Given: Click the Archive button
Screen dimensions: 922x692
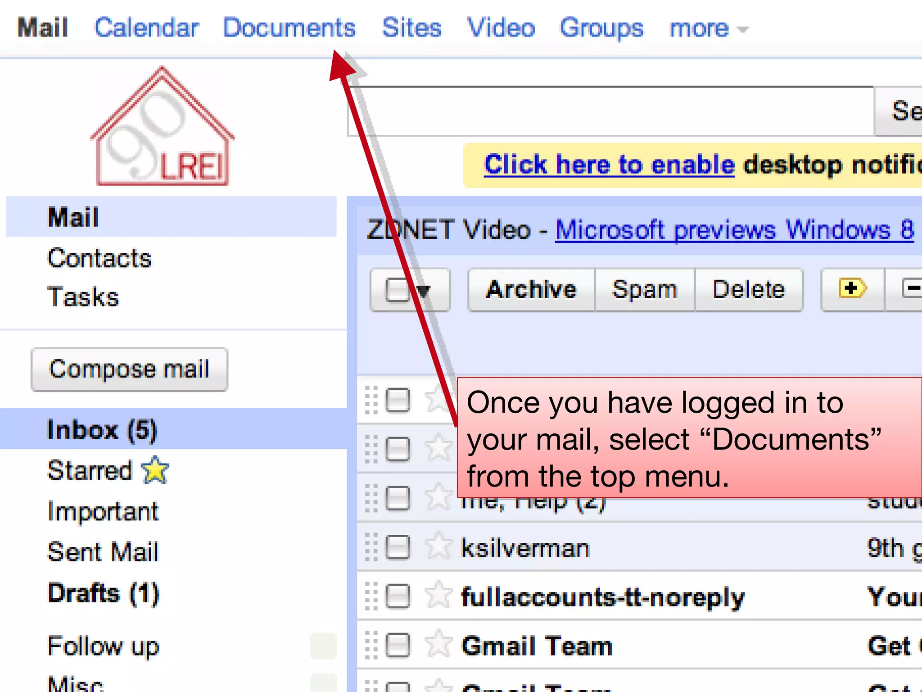Looking at the screenshot, I should 531,290.
